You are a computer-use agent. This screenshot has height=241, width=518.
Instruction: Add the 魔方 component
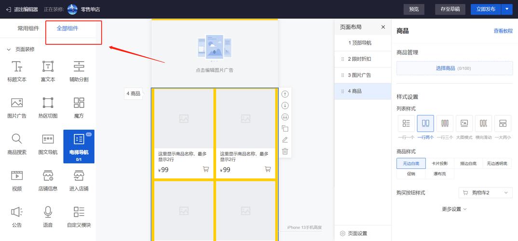79,107
